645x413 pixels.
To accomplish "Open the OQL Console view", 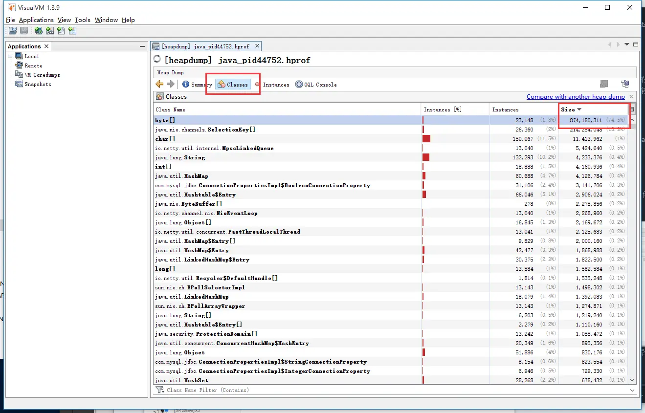I will (316, 85).
